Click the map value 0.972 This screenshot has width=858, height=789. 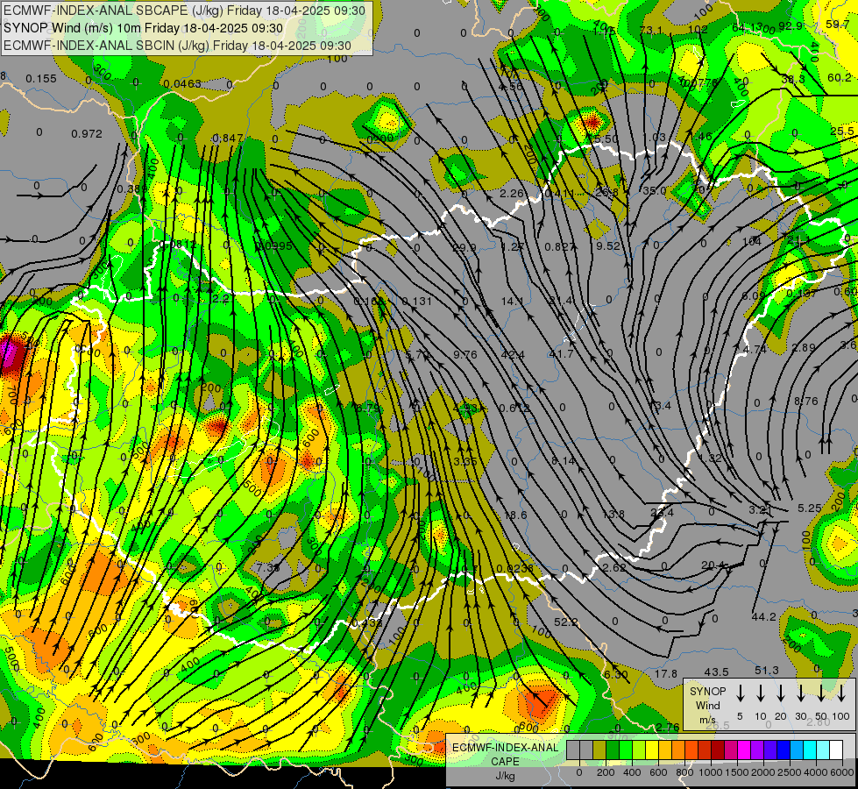(x=87, y=133)
